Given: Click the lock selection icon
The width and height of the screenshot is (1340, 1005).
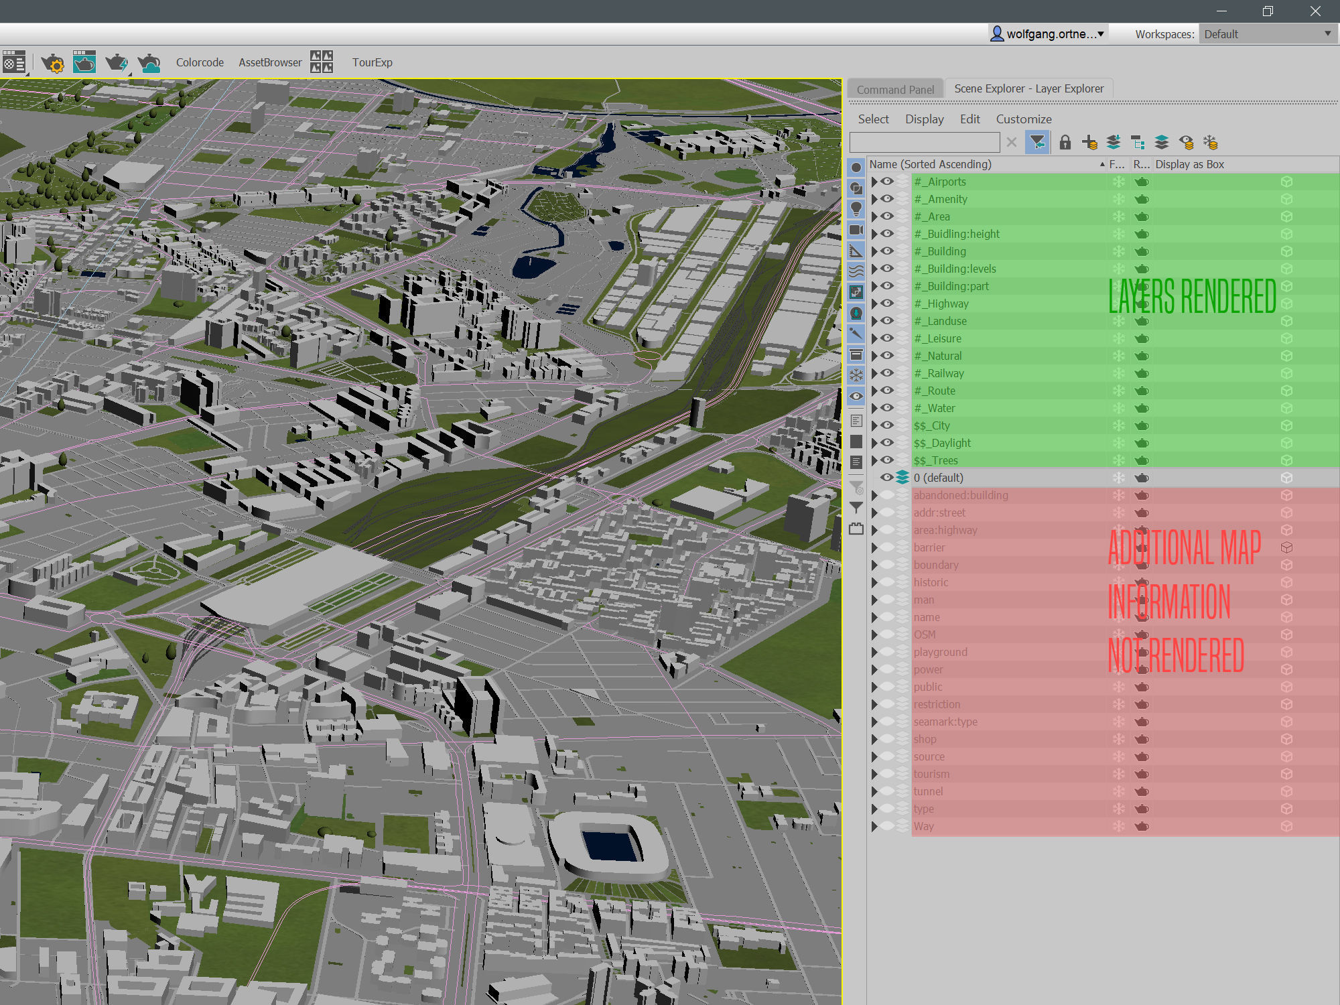Looking at the screenshot, I should click(x=1065, y=142).
